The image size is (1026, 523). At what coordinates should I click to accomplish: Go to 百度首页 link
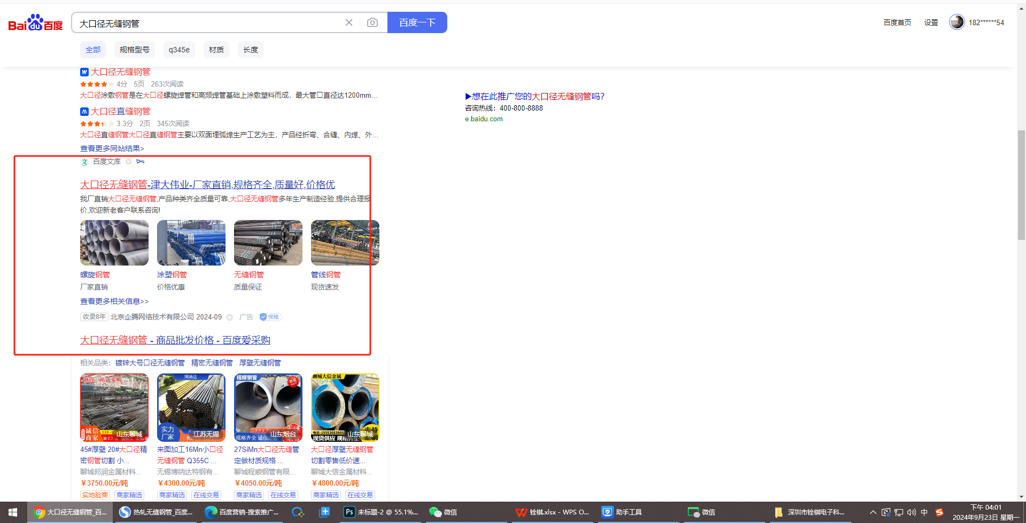[x=897, y=22]
